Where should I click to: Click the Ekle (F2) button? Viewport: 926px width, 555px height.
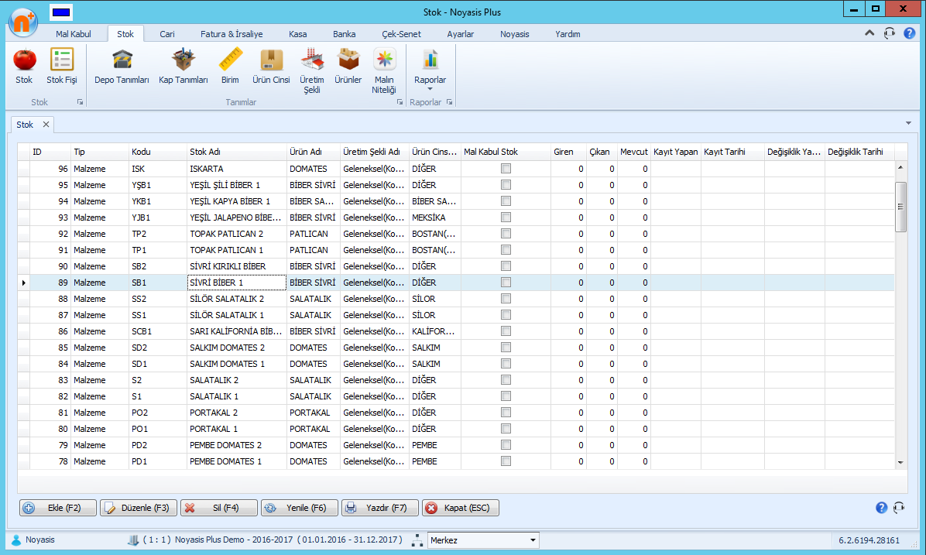point(58,508)
